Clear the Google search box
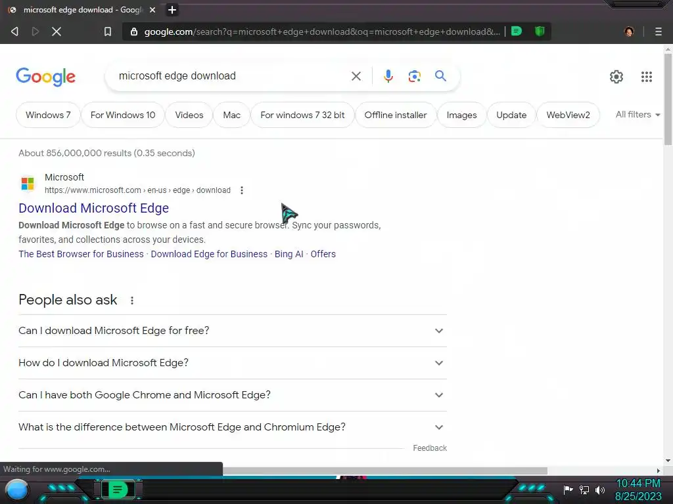The height and width of the screenshot is (504, 673). (x=356, y=76)
